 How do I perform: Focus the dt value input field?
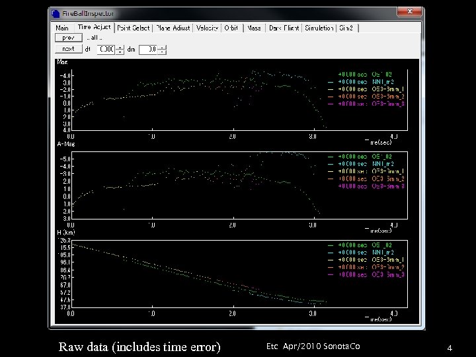106,49
